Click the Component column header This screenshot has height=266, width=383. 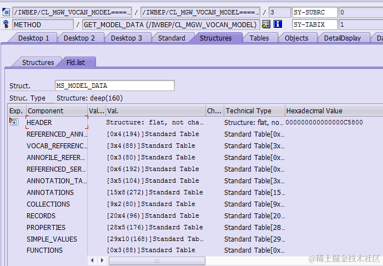[57, 111]
